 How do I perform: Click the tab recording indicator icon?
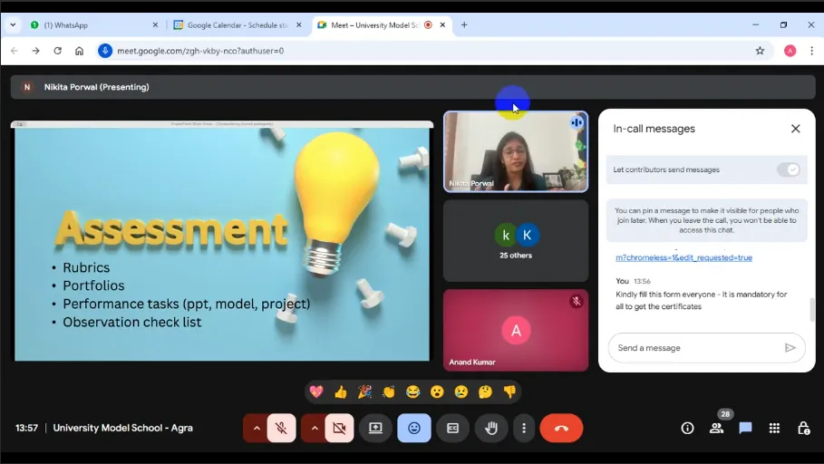[428, 25]
